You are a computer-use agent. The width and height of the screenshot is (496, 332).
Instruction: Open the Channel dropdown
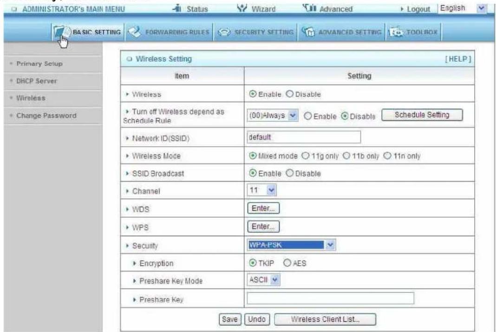[261, 190]
